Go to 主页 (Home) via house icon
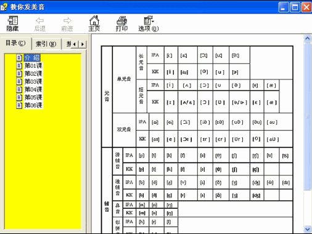 point(94,20)
